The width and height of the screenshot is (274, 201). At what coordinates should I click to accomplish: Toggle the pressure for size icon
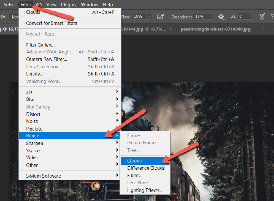261,17
